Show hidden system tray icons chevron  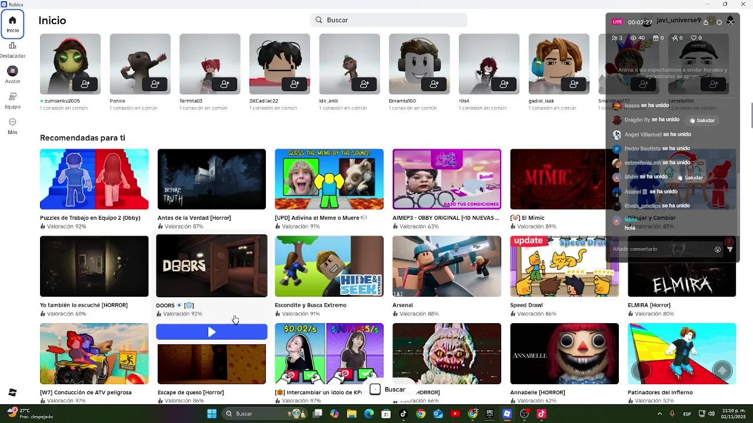[658, 414]
